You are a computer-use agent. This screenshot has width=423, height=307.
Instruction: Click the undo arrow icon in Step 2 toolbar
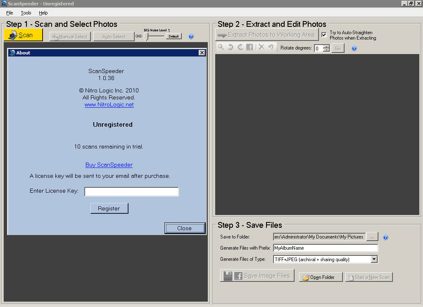(x=271, y=47)
